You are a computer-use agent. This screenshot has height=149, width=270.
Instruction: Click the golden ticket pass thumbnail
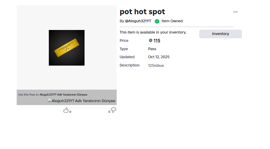point(67,48)
